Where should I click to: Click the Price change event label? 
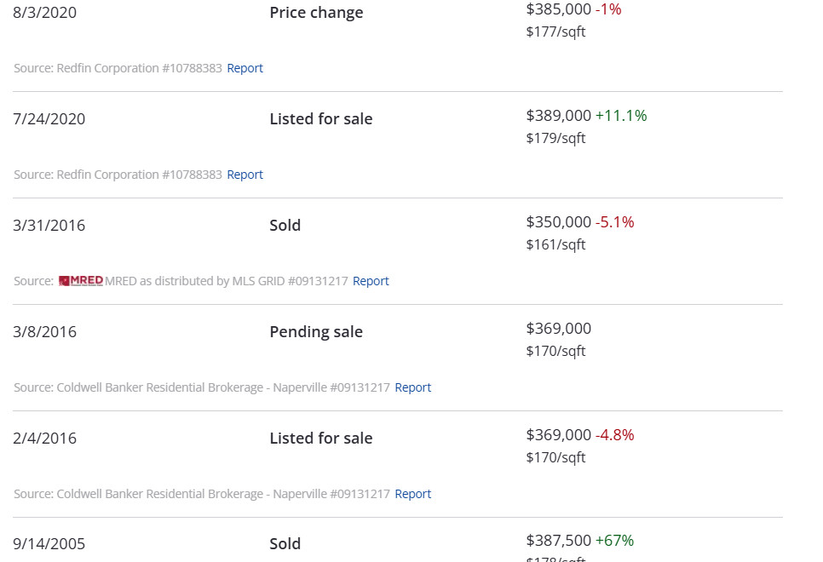(x=316, y=13)
